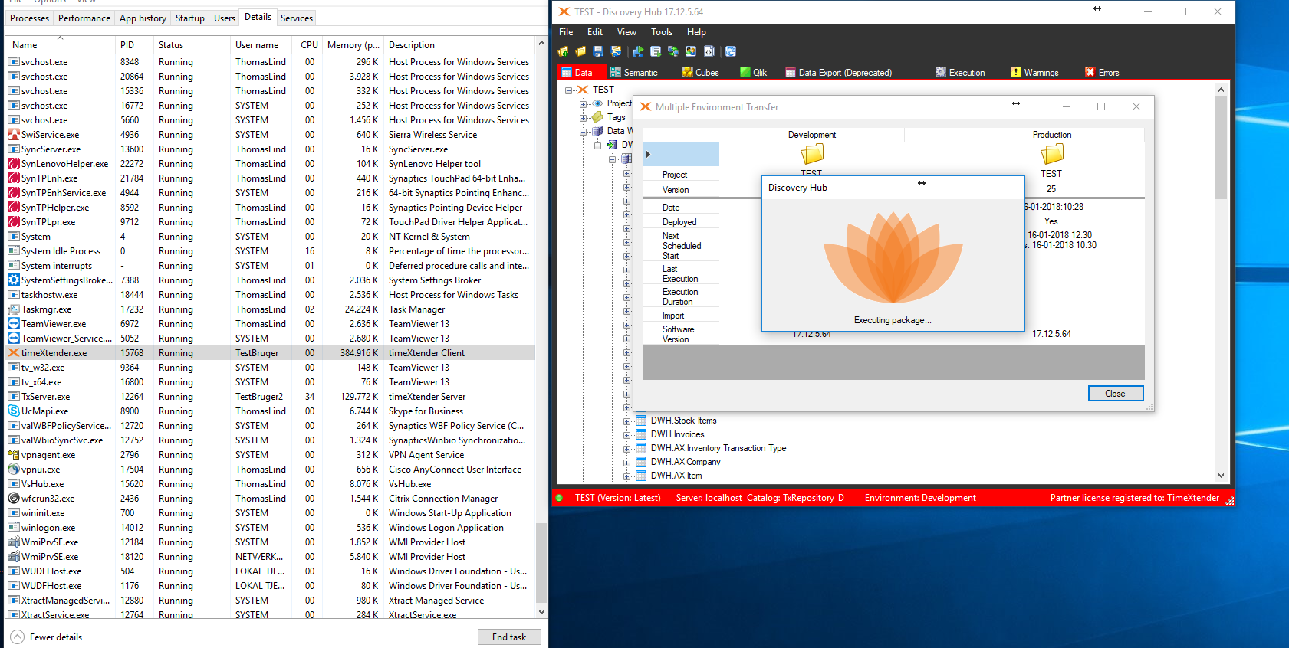The width and height of the screenshot is (1289, 648).
Task: Switch to Performance tab in Task Manager
Action: [84, 18]
